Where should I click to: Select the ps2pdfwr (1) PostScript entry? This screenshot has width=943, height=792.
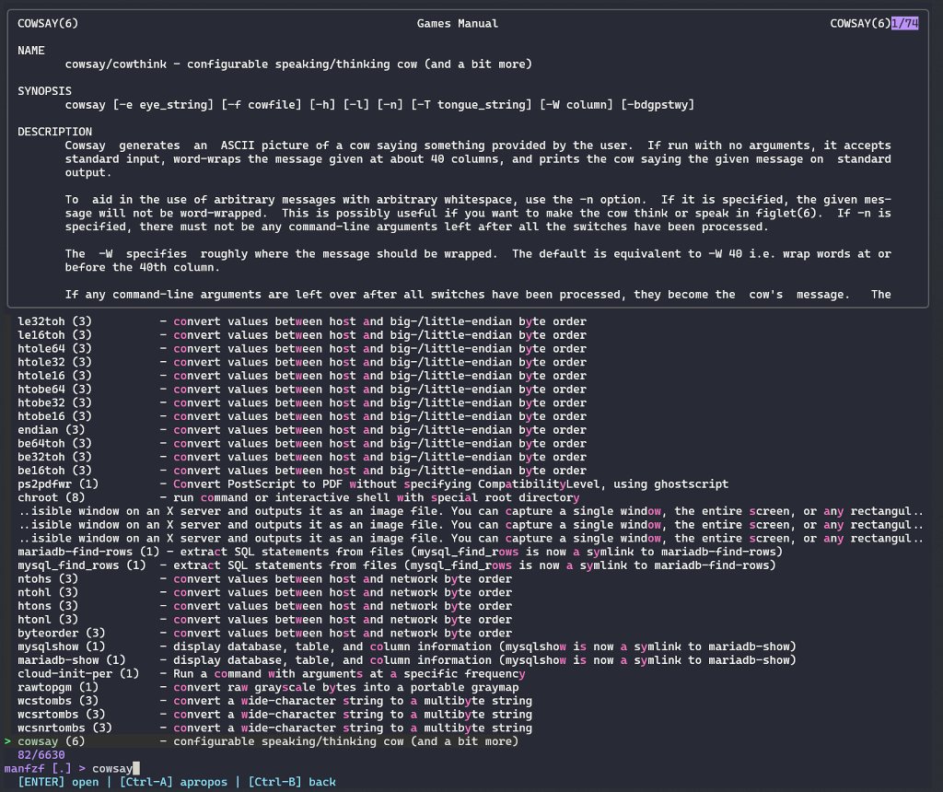pos(373,484)
